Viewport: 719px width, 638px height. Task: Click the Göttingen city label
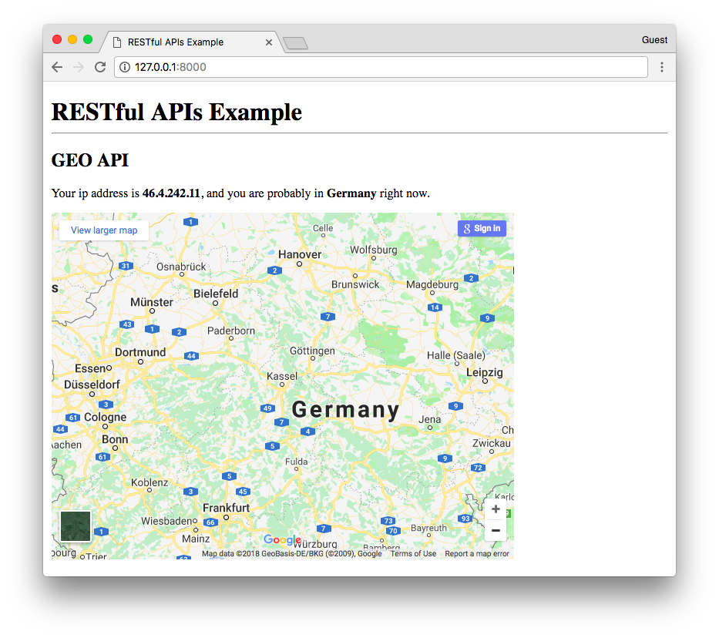coord(312,351)
